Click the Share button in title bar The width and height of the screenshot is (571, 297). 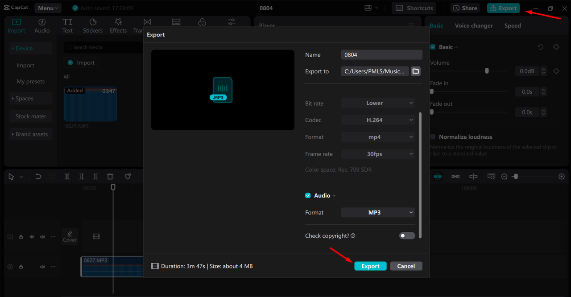point(465,8)
